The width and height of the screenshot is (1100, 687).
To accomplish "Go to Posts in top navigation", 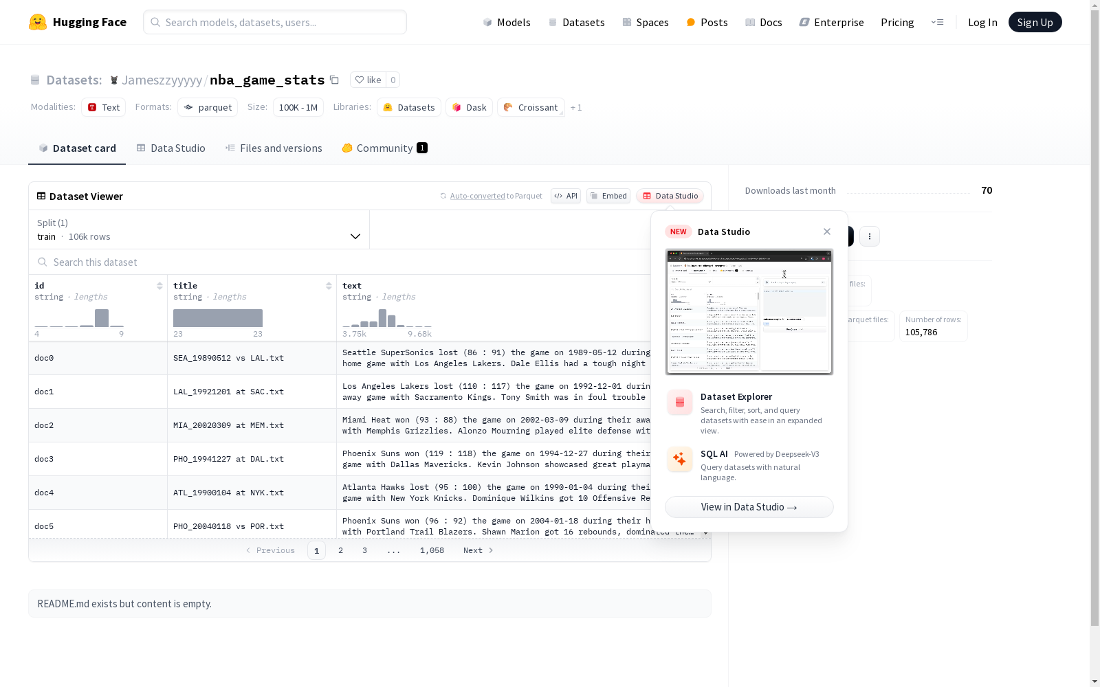I will [707, 22].
